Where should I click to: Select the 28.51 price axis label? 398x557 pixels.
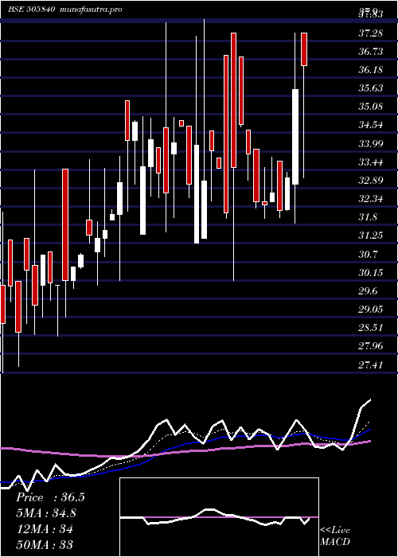click(371, 328)
